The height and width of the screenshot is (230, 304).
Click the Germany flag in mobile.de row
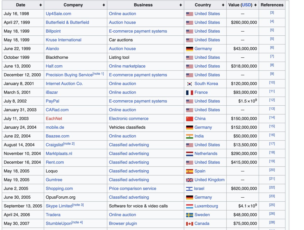coord(189,127)
